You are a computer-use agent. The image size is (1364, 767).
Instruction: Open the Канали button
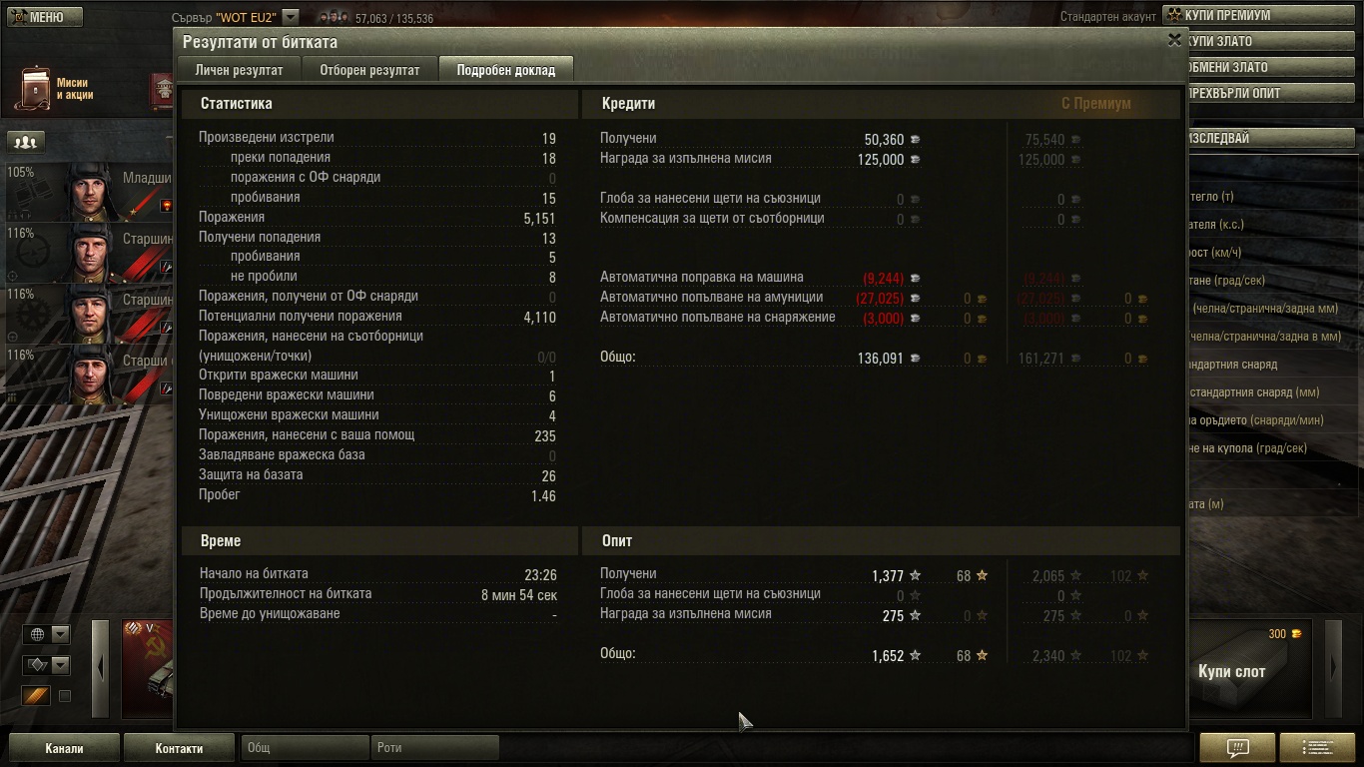65,748
